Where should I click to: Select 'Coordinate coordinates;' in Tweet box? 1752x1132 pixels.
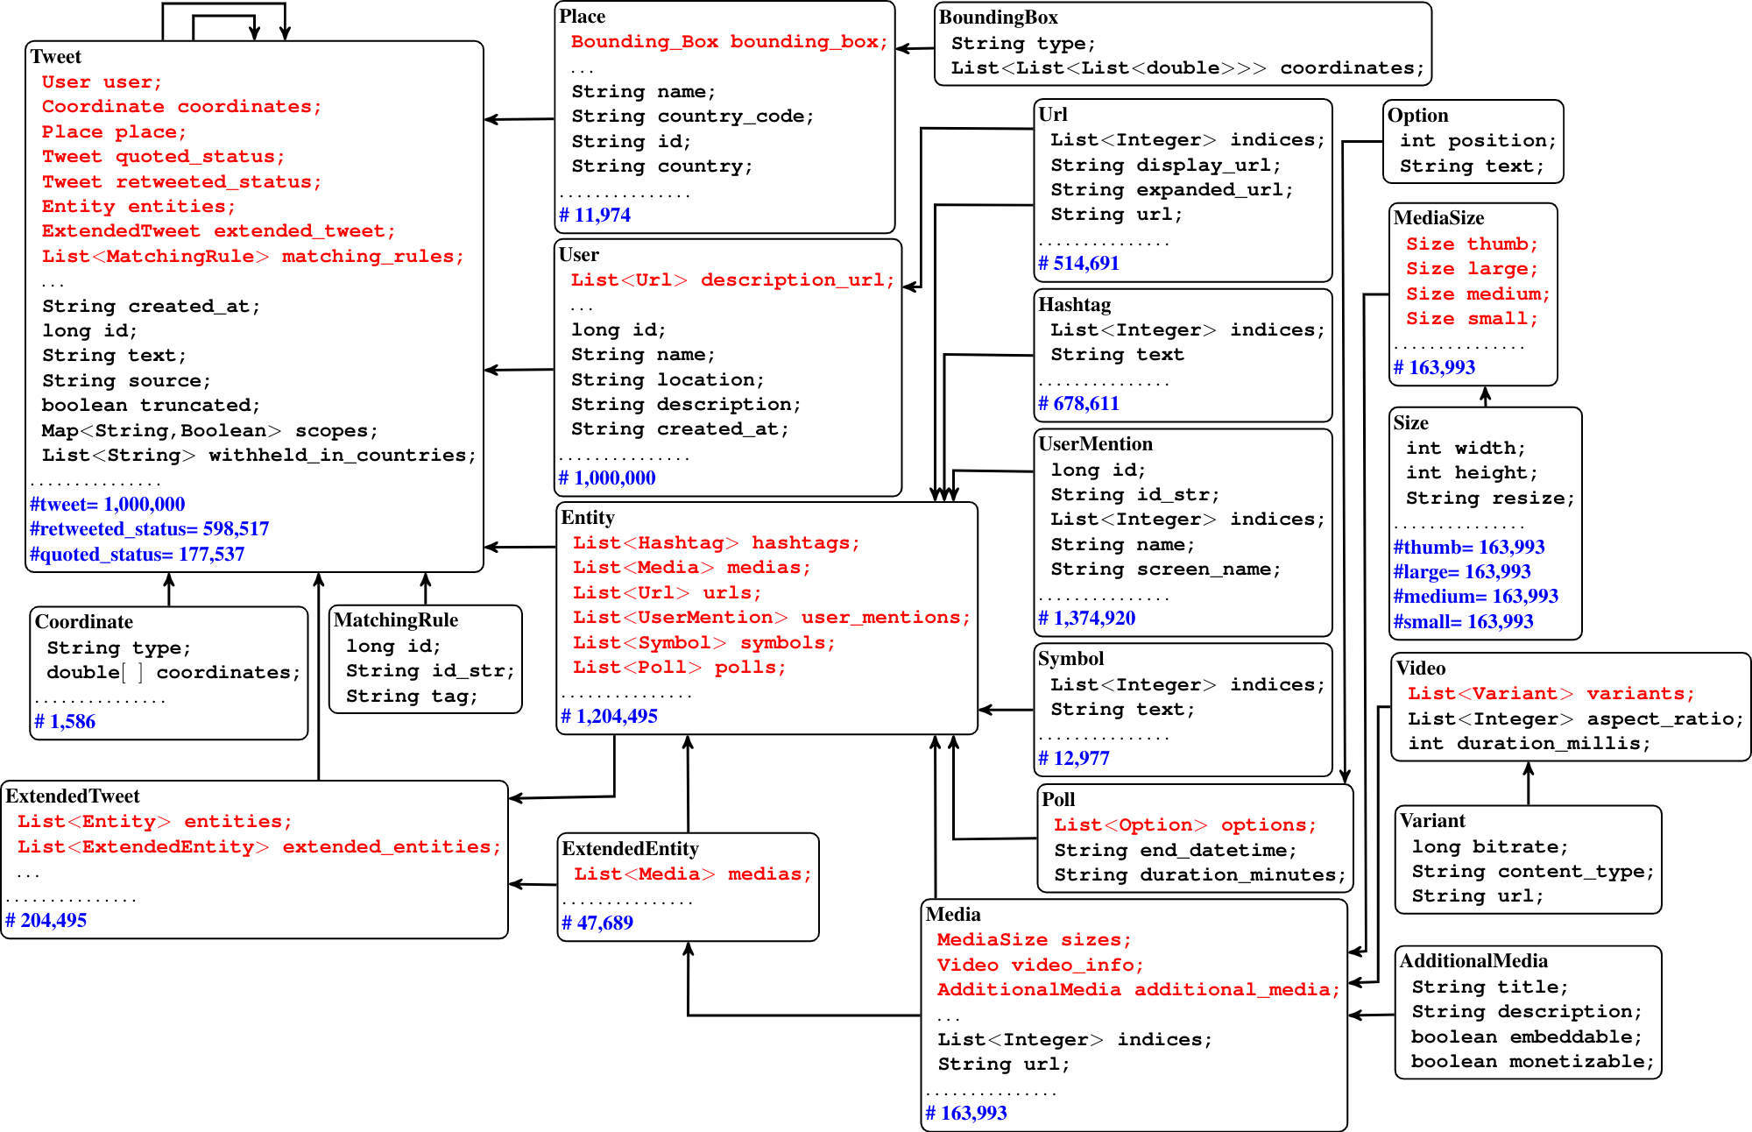coord(181,107)
